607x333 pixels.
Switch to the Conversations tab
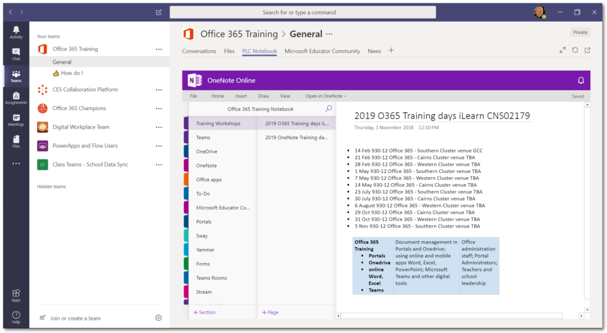click(199, 51)
